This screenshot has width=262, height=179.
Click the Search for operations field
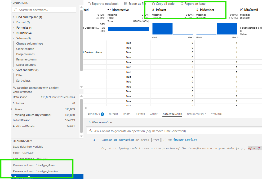[44, 10]
